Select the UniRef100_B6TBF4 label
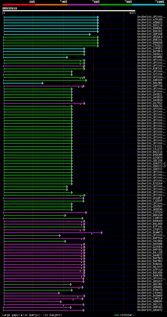Viewport: 167px width, 317px height. (150, 51)
